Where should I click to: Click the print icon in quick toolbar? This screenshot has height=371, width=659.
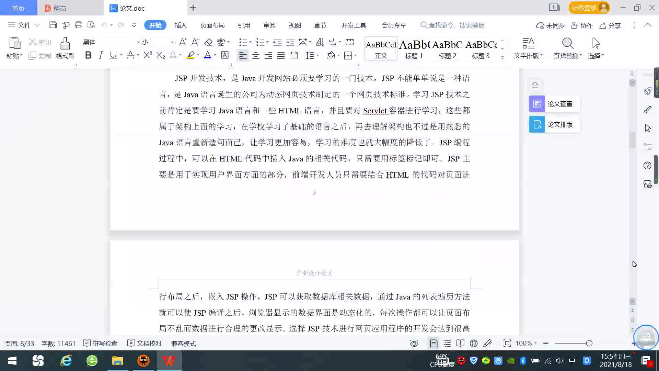[79, 25]
